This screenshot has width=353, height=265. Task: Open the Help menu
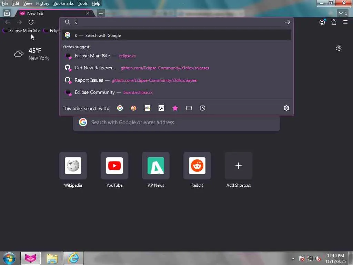tap(96, 3)
